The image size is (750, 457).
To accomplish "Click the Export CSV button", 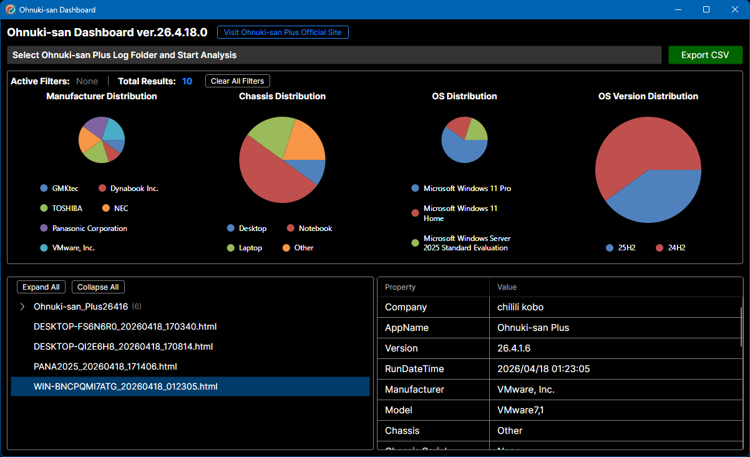I will coord(705,54).
